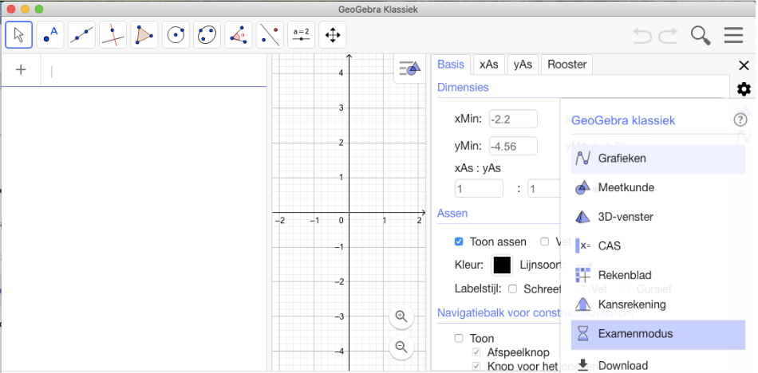758x373 pixels.
Task: Close the settings panel with X
Action: [744, 65]
